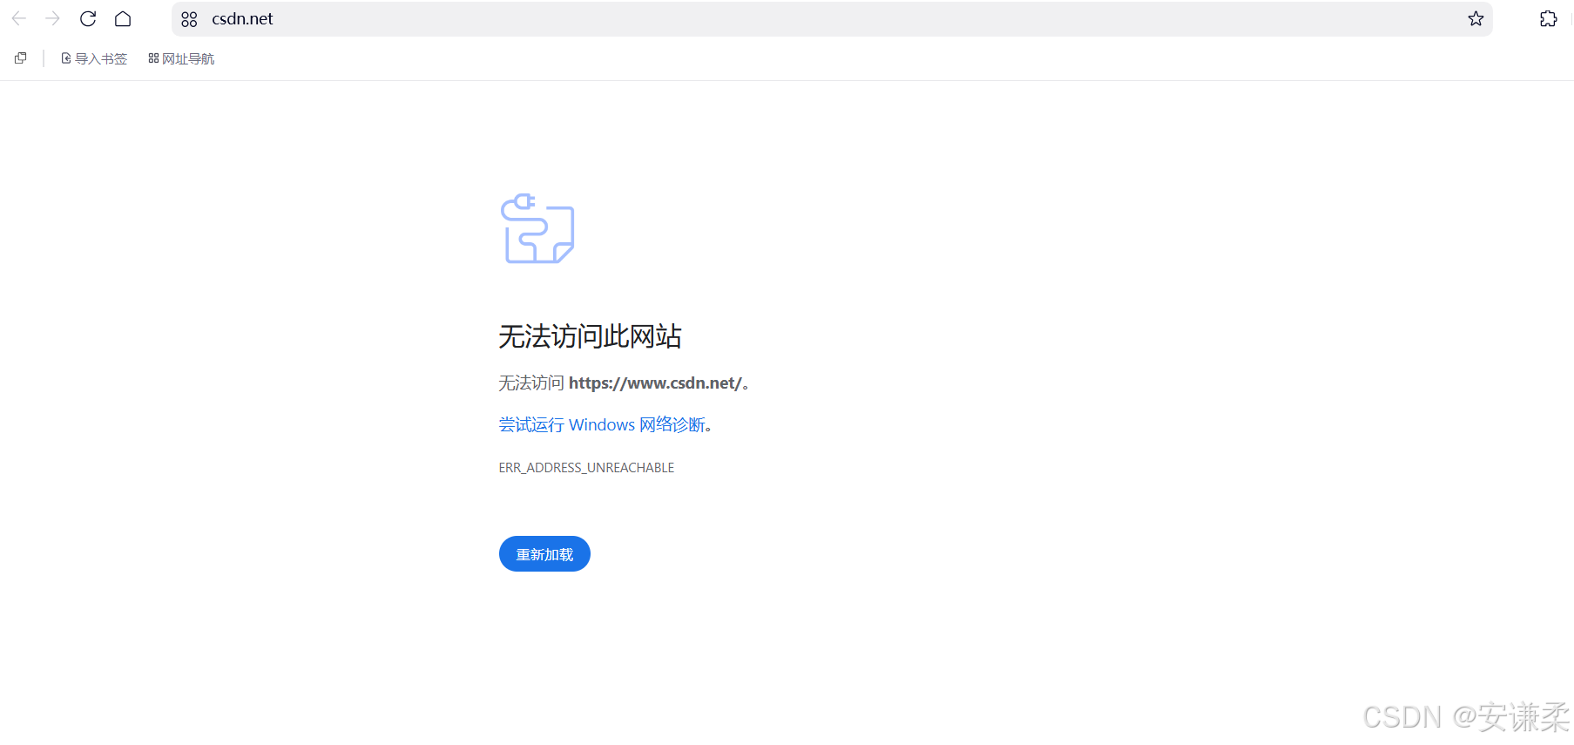Open the 网址导航 bookmark item
This screenshot has width=1574, height=745.
point(181,58)
